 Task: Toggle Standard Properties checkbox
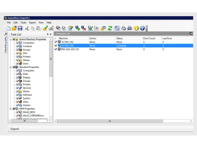(14, 67)
